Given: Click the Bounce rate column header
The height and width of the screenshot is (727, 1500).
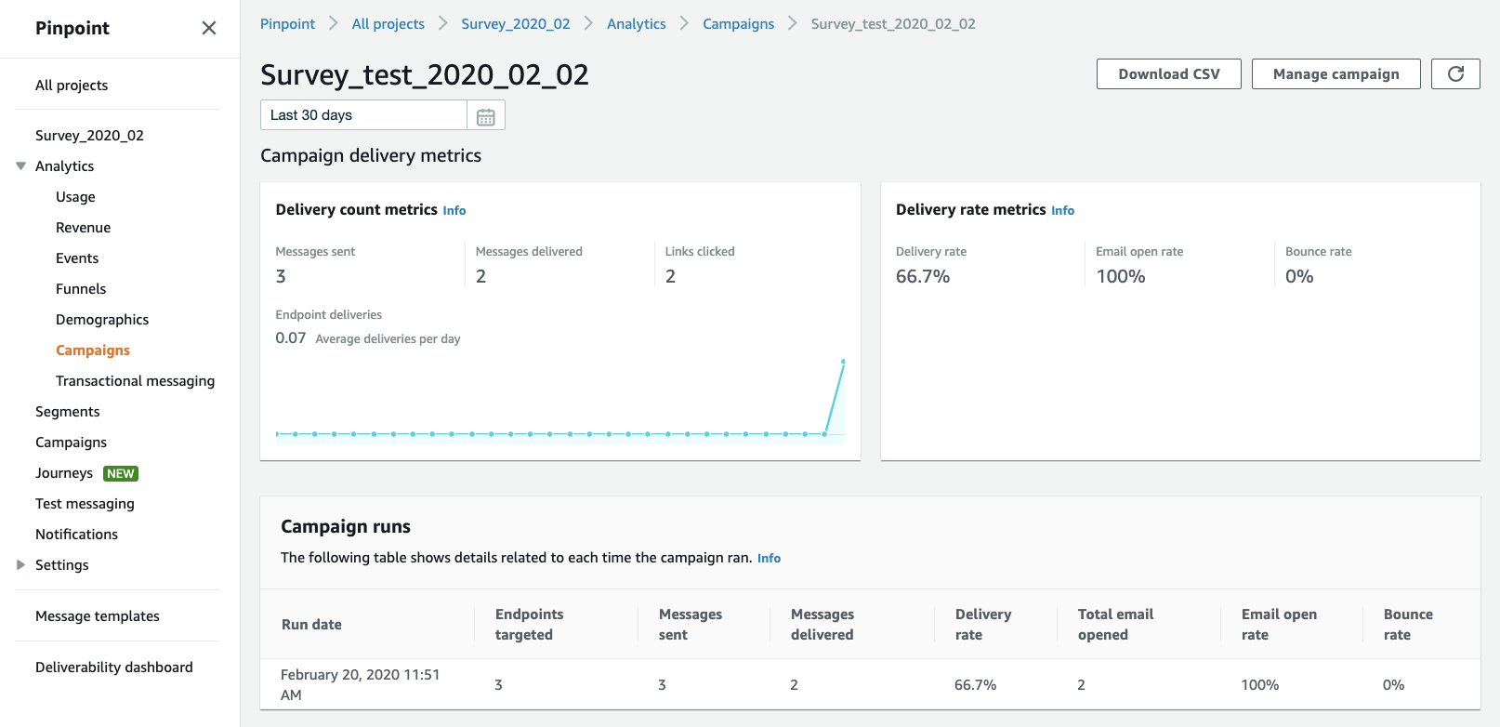Looking at the screenshot, I should click(x=1408, y=625).
